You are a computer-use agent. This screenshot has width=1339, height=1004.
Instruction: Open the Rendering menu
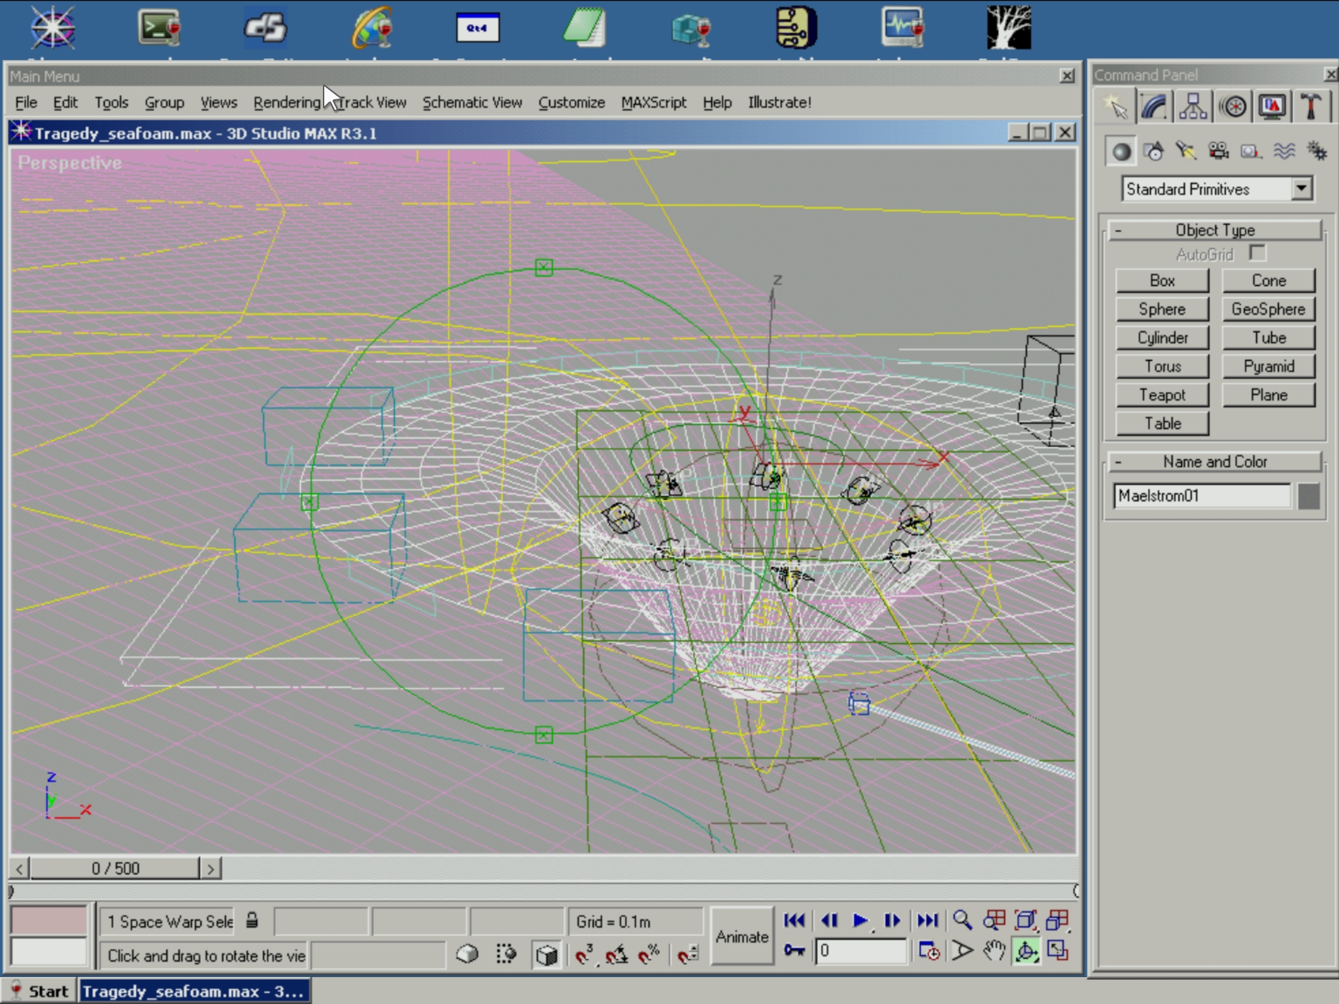pos(286,103)
